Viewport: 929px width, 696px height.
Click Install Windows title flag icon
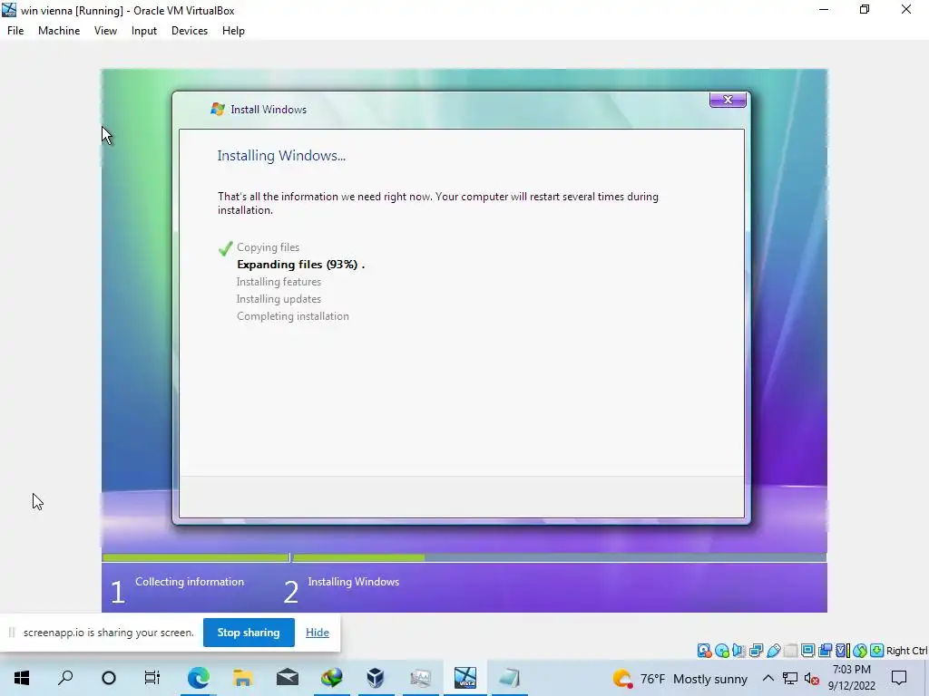click(x=218, y=109)
